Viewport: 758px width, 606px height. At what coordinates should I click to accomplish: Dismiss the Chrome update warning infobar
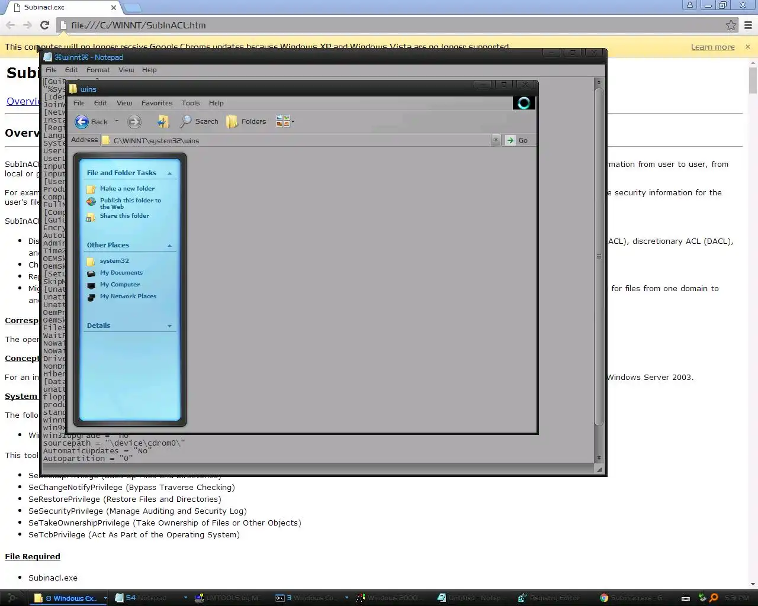coord(747,47)
